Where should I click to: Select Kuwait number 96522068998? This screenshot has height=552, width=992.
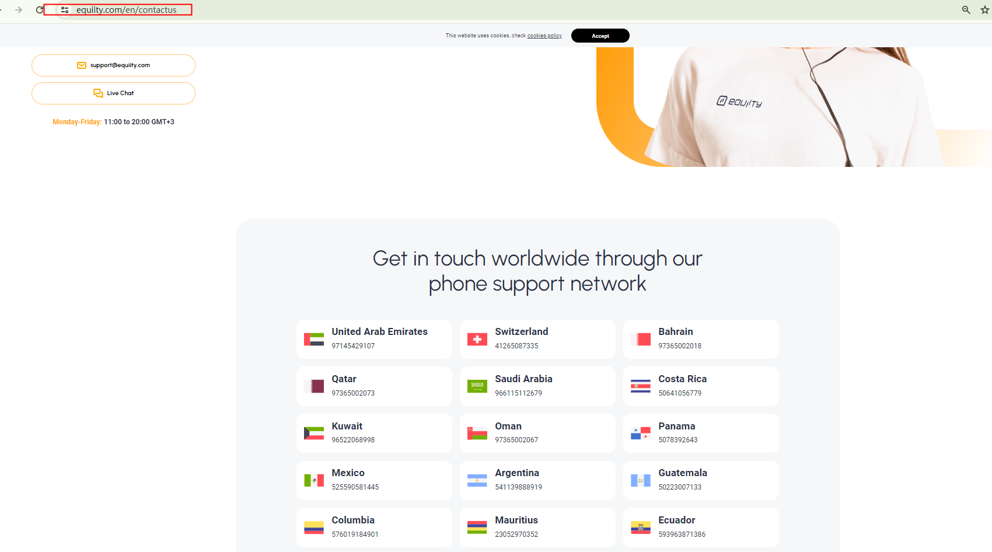[354, 440]
